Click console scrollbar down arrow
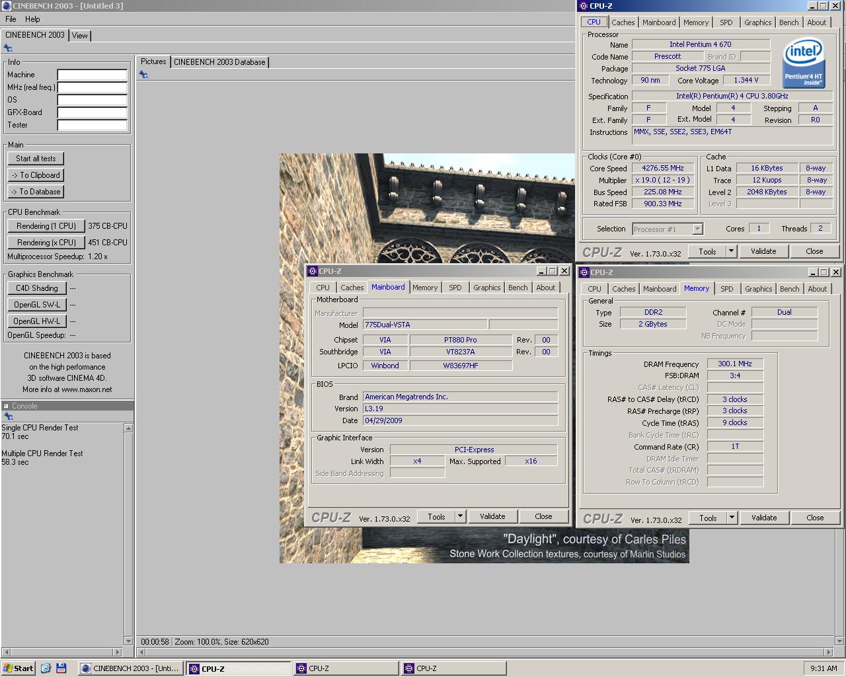Screen dimensions: 846x677 click(128, 641)
